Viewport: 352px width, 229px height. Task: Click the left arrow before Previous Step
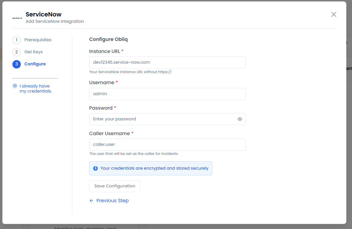[91, 201]
